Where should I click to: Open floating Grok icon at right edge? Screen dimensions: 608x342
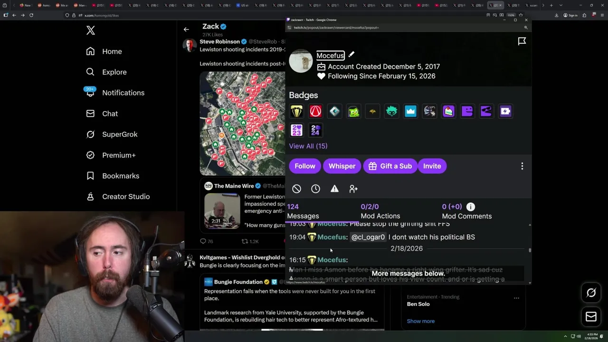coord(591,293)
